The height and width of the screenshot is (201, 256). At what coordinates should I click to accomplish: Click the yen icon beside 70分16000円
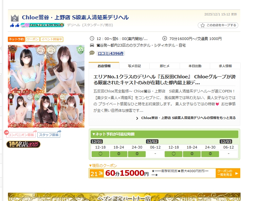click(x=165, y=38)
